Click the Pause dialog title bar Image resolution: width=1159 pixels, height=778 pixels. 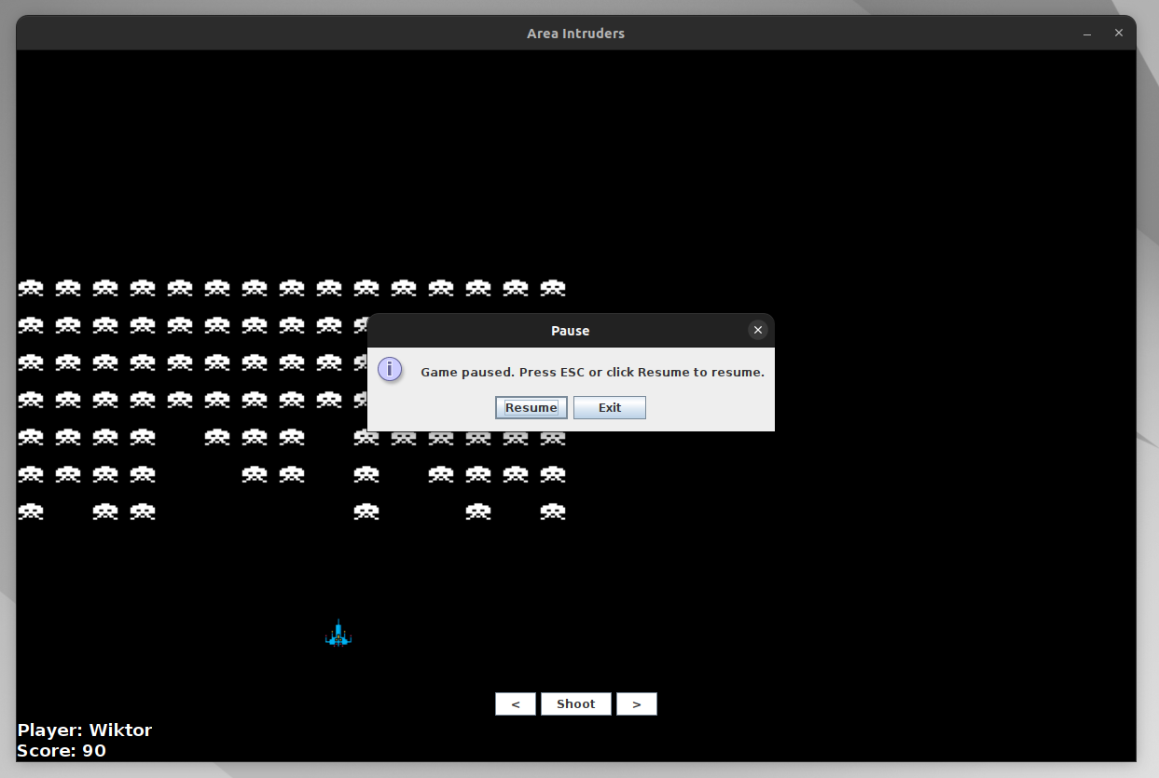pos(570,331)
